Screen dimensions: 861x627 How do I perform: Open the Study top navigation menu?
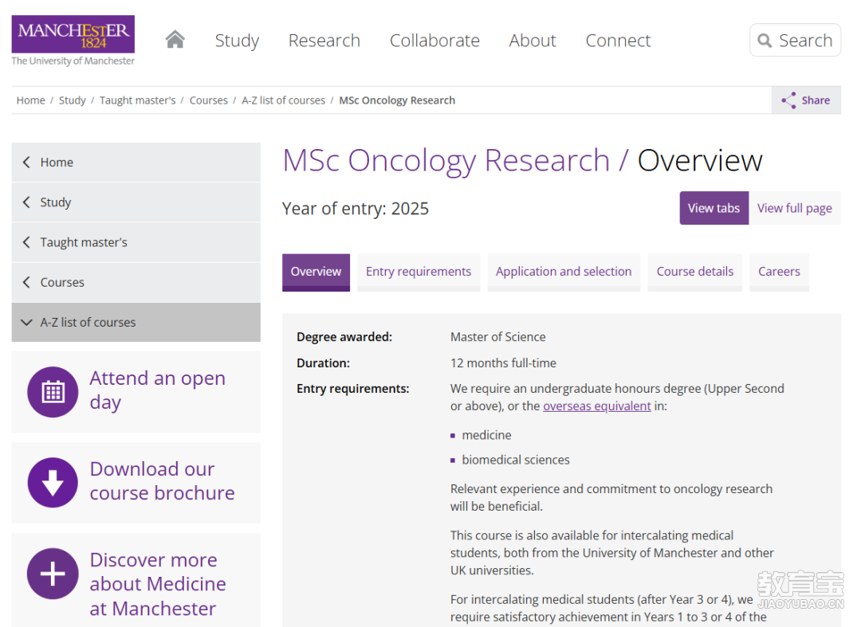237,41
